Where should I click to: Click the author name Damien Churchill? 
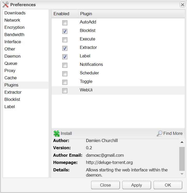pos(102,141)
